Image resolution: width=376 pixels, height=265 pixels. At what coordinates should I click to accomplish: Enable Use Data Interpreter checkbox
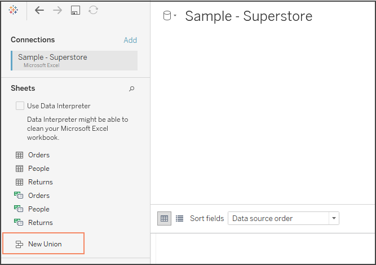click(20, 106)
